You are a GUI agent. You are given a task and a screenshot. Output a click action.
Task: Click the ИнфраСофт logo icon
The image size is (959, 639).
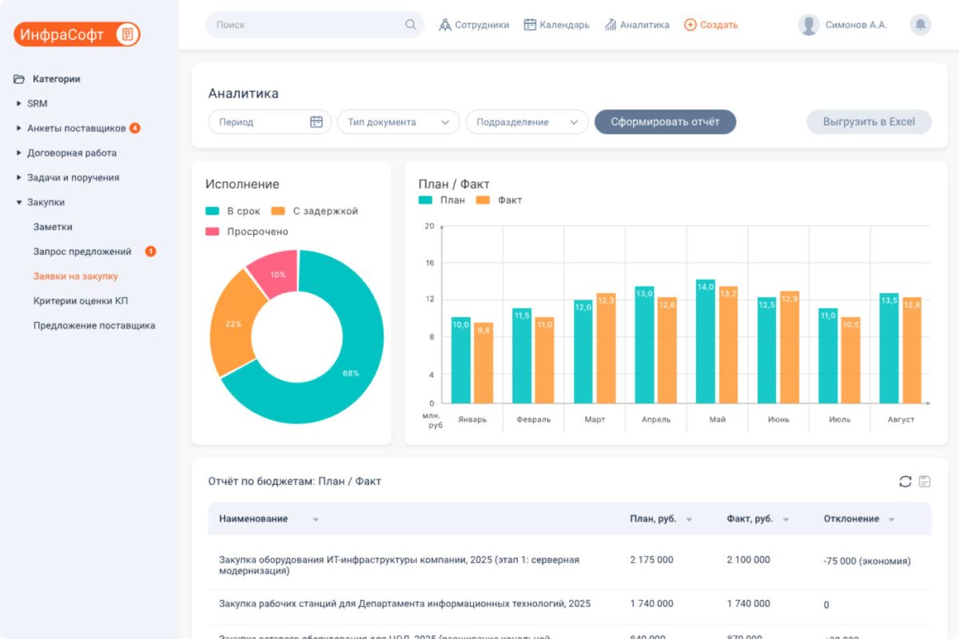tap(127, 34)
